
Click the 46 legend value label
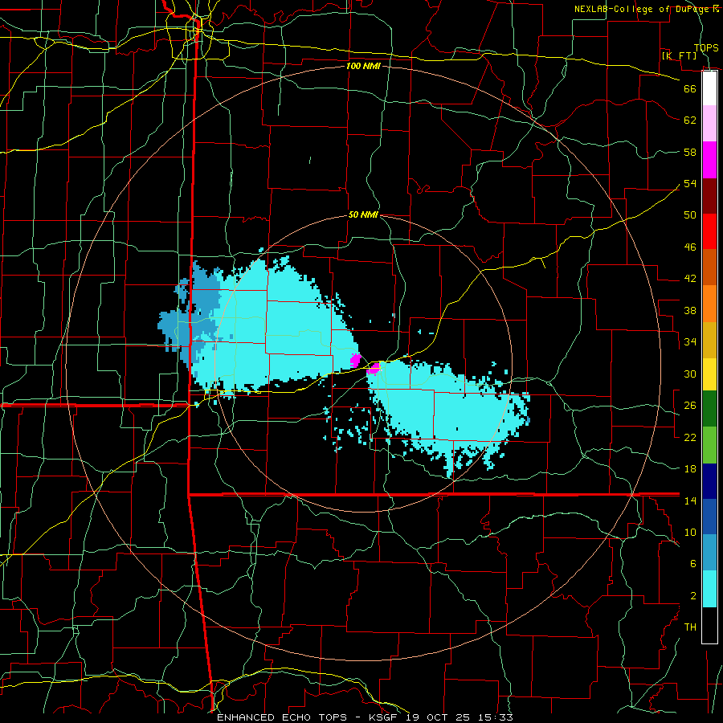click(x=690, y=247)
